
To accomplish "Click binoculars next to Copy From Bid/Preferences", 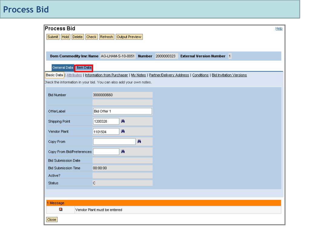I will pos(123,151).
